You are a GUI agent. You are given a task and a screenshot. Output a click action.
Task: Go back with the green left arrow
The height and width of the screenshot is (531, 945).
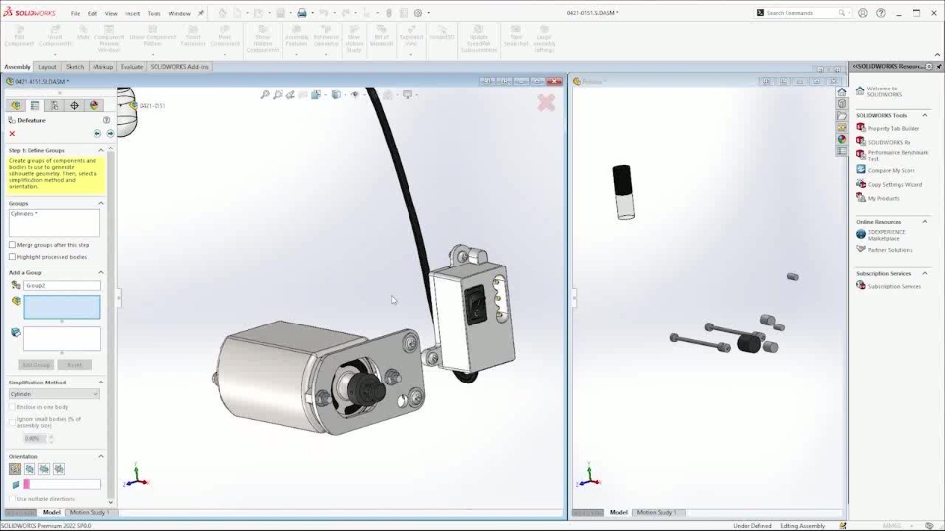click(x=97, y=133)
